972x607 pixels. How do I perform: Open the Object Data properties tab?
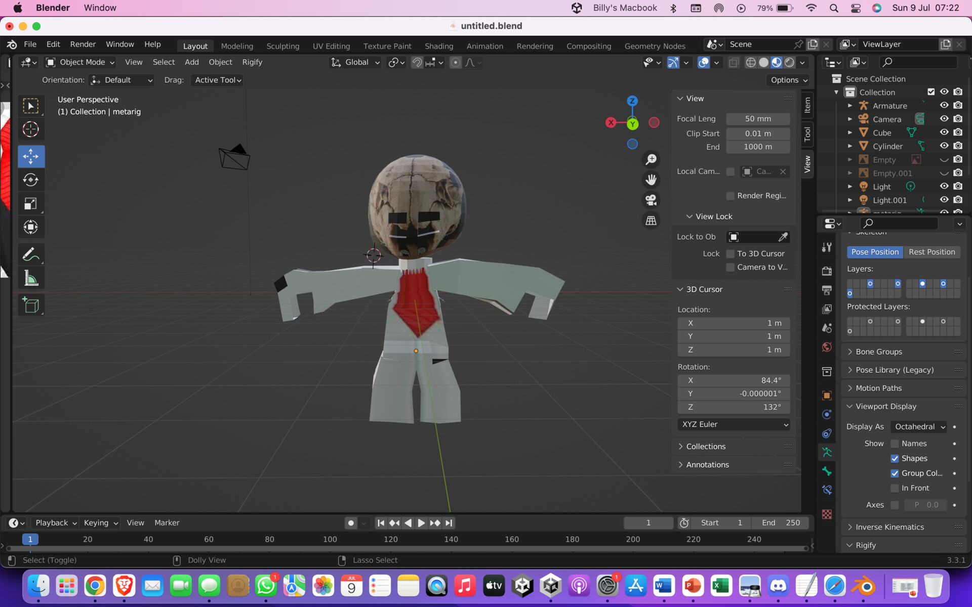pos(827,452)
